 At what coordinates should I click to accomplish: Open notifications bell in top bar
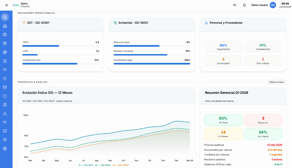(x=244, y=5)
